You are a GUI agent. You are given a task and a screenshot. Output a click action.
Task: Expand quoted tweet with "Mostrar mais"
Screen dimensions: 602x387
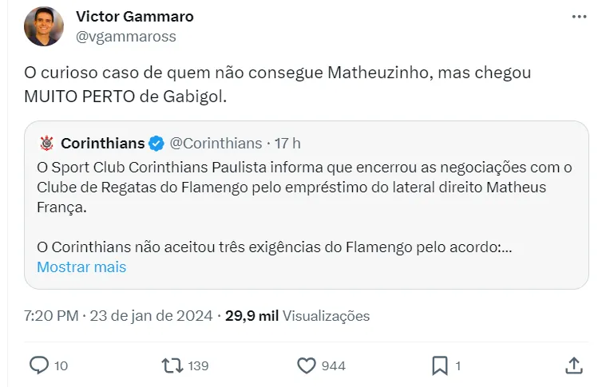81,267
